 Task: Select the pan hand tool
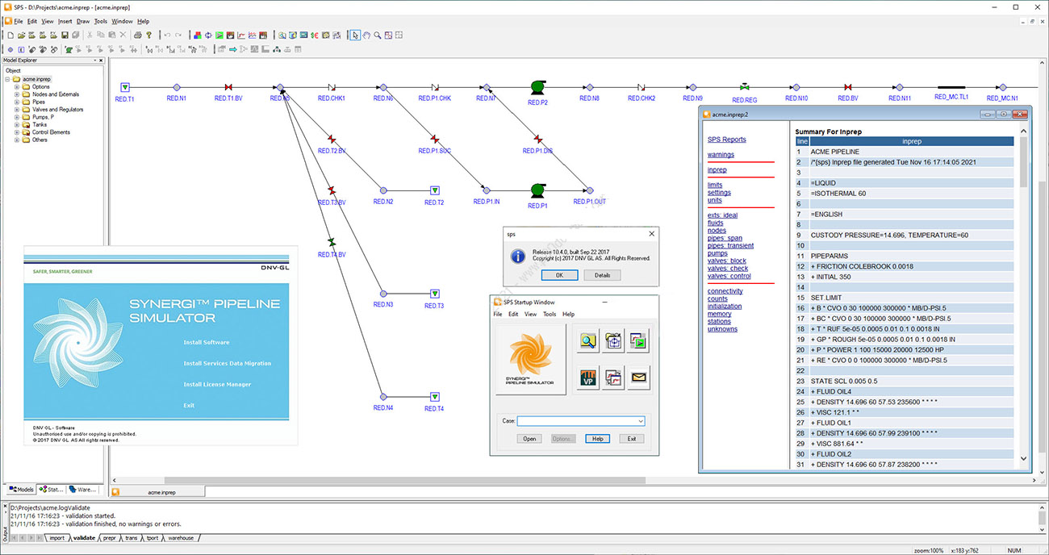[x=366, y=35]
